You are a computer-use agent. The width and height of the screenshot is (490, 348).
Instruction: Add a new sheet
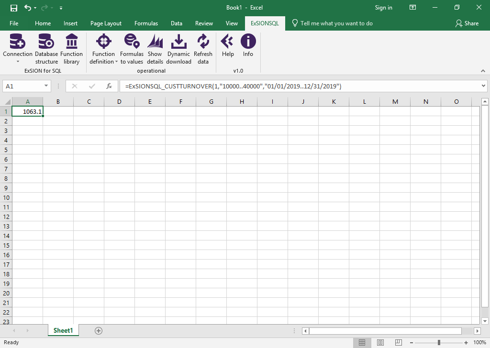pyautogui.click(x=99, y=331)
